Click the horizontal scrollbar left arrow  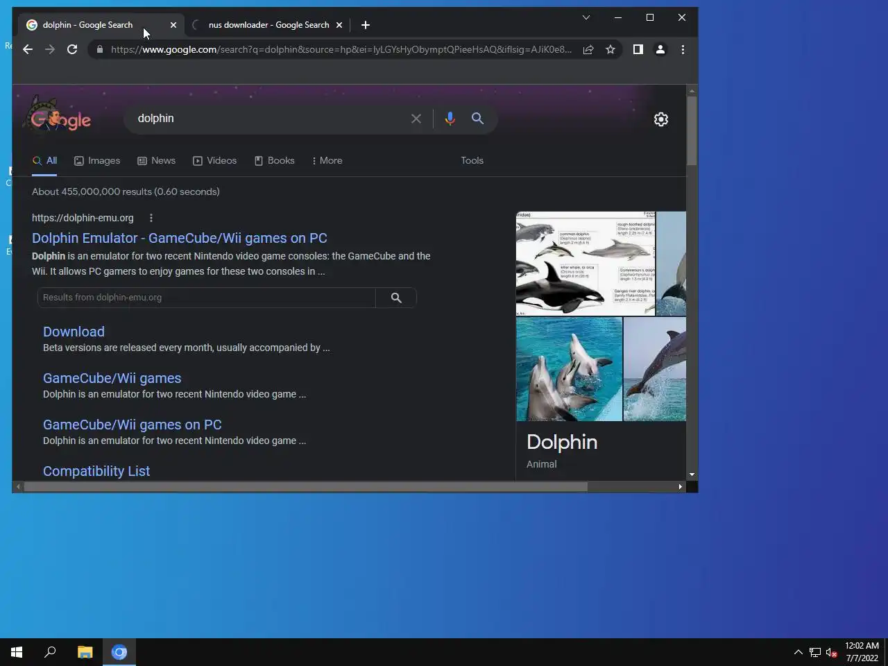[18, 487]
